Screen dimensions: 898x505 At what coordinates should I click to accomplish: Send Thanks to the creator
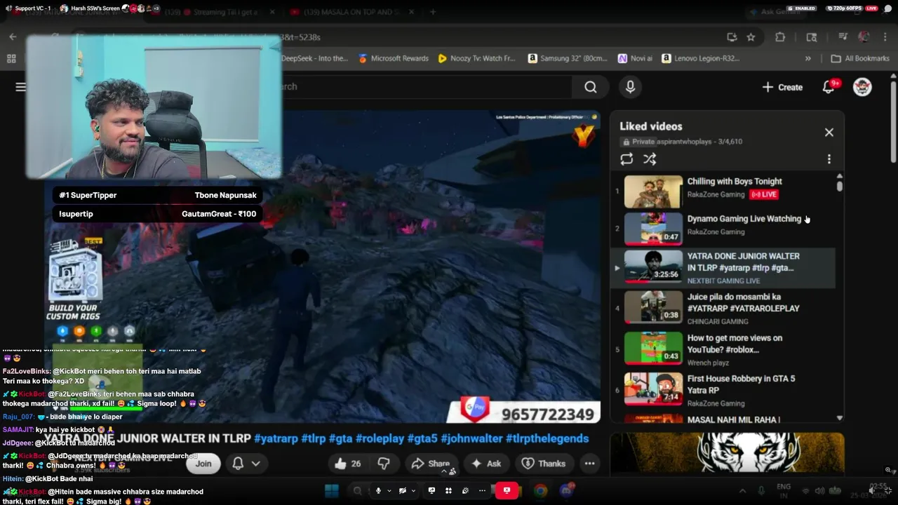click(x=544, y=464)
